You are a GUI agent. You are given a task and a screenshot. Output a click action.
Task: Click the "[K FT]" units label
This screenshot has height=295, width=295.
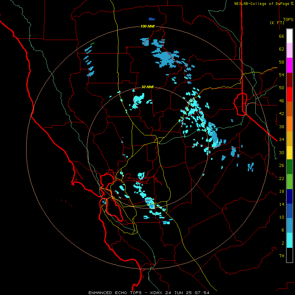point(277,23)
